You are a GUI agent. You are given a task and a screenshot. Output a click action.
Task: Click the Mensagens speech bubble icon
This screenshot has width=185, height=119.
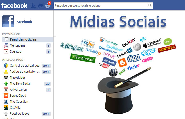6,45
